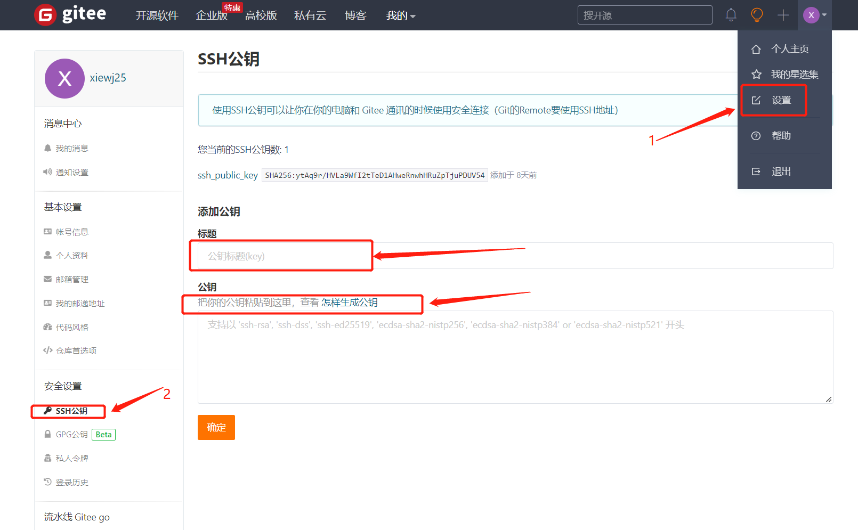Open the 高校版 nav item
The width and height of the screenshot is (858, 530).
point(261,15)
